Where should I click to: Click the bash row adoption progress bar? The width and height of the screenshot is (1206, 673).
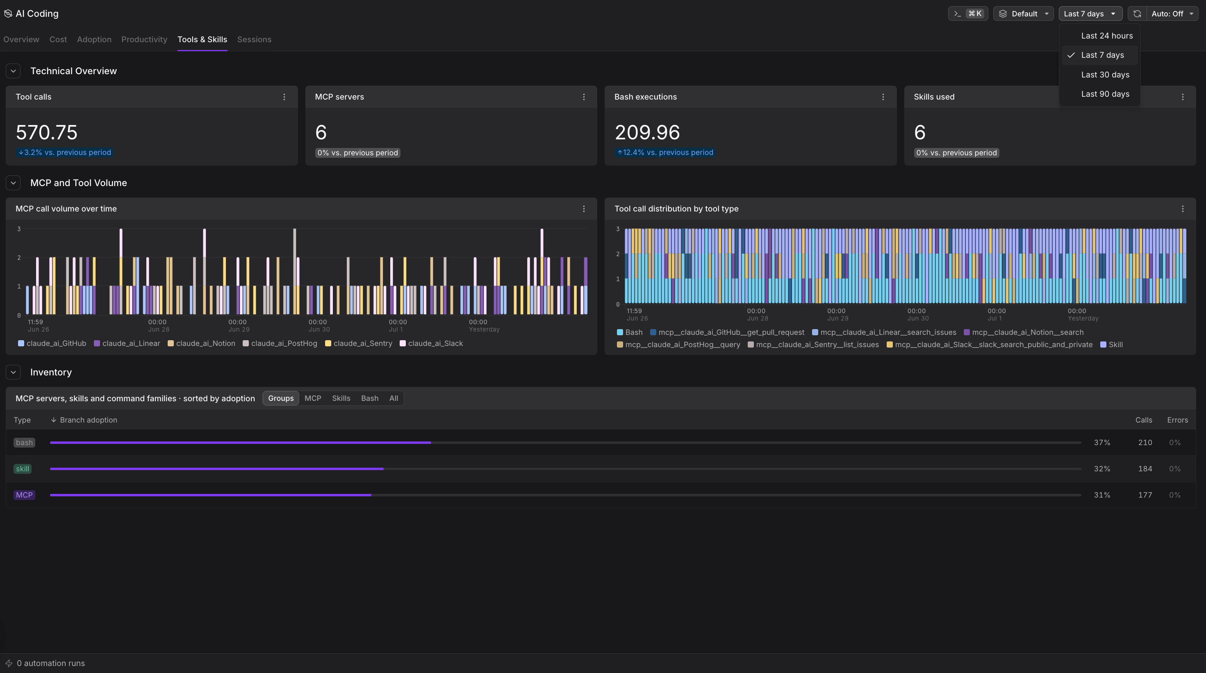[x=566, y=443]
